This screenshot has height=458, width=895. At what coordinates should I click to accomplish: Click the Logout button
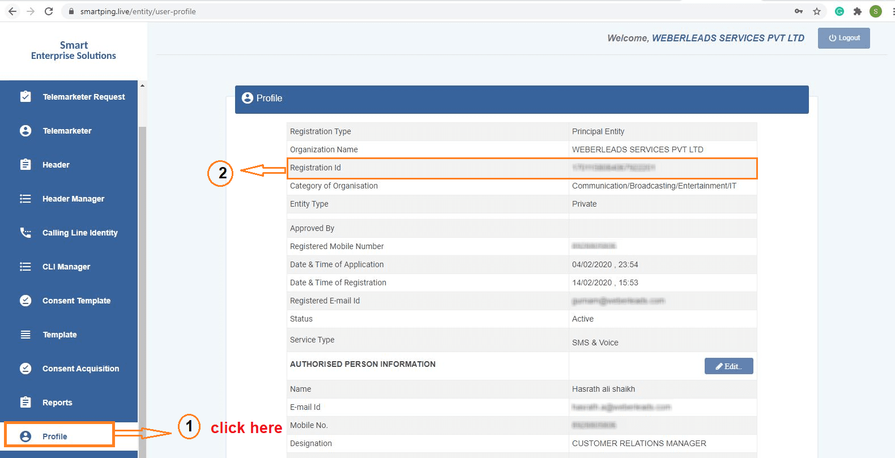(843, 38)
